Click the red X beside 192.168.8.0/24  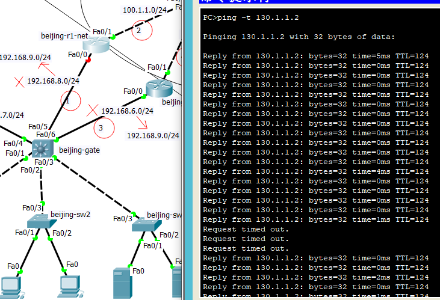pyautogui.click(x=19, y=81)
